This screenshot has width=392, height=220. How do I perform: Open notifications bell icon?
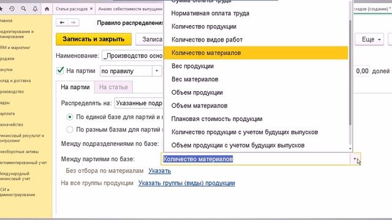pos(35,9)
